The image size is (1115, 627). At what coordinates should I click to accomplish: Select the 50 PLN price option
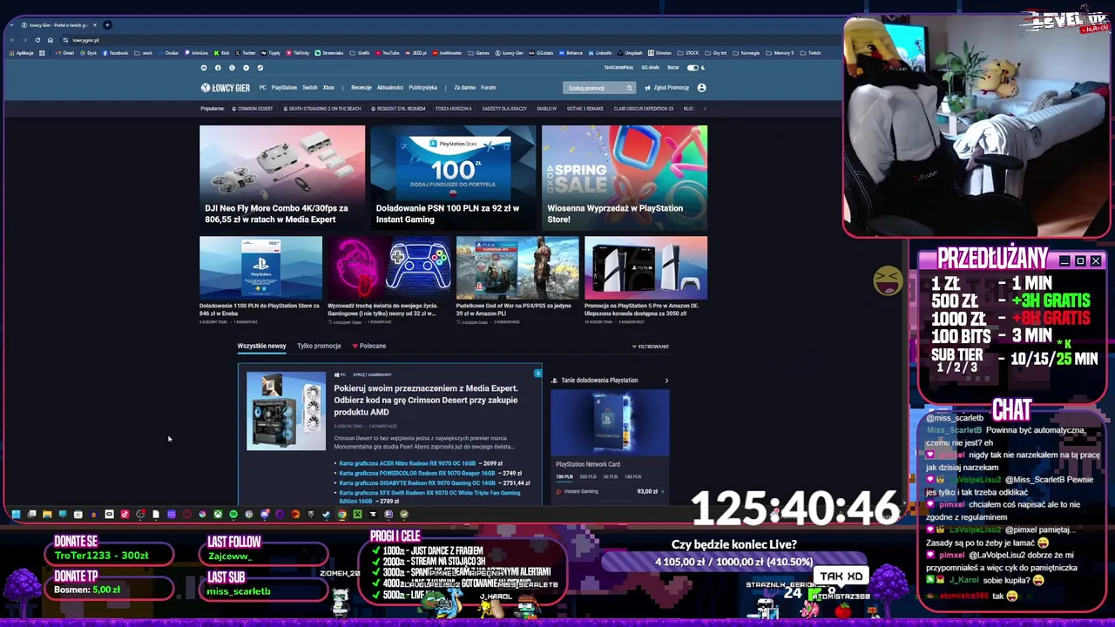(611, 476)
